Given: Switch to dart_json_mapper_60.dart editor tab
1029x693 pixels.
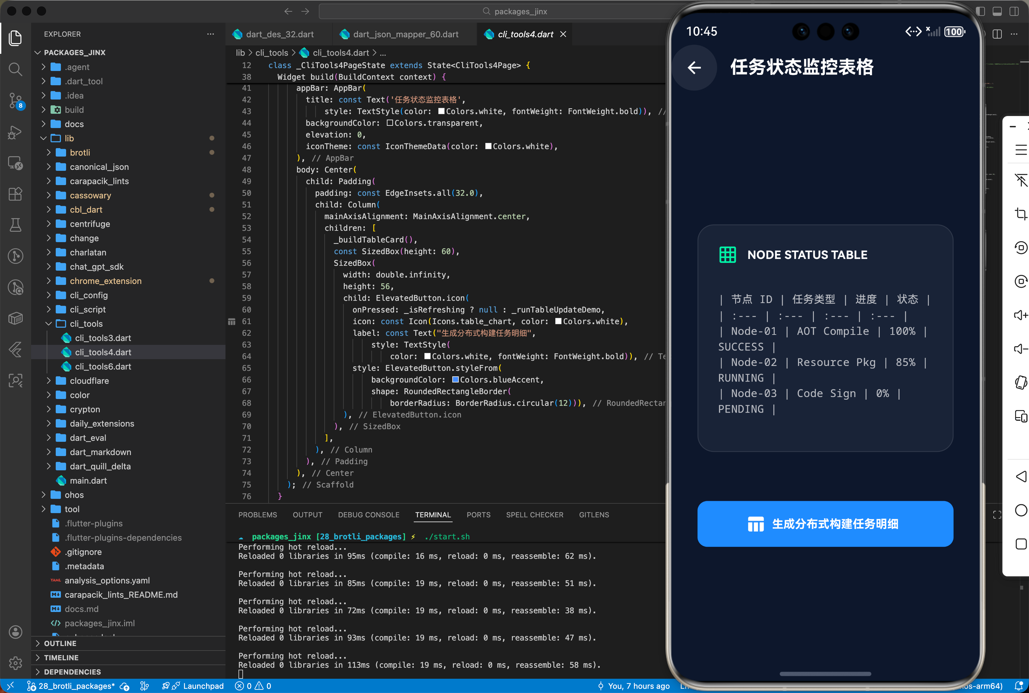Looking at the screenshot, I should tap(405, 34).
